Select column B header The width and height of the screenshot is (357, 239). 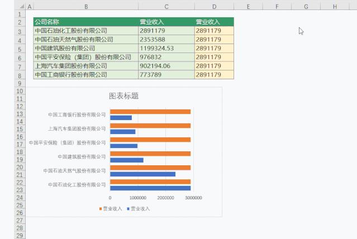(86, 7)
